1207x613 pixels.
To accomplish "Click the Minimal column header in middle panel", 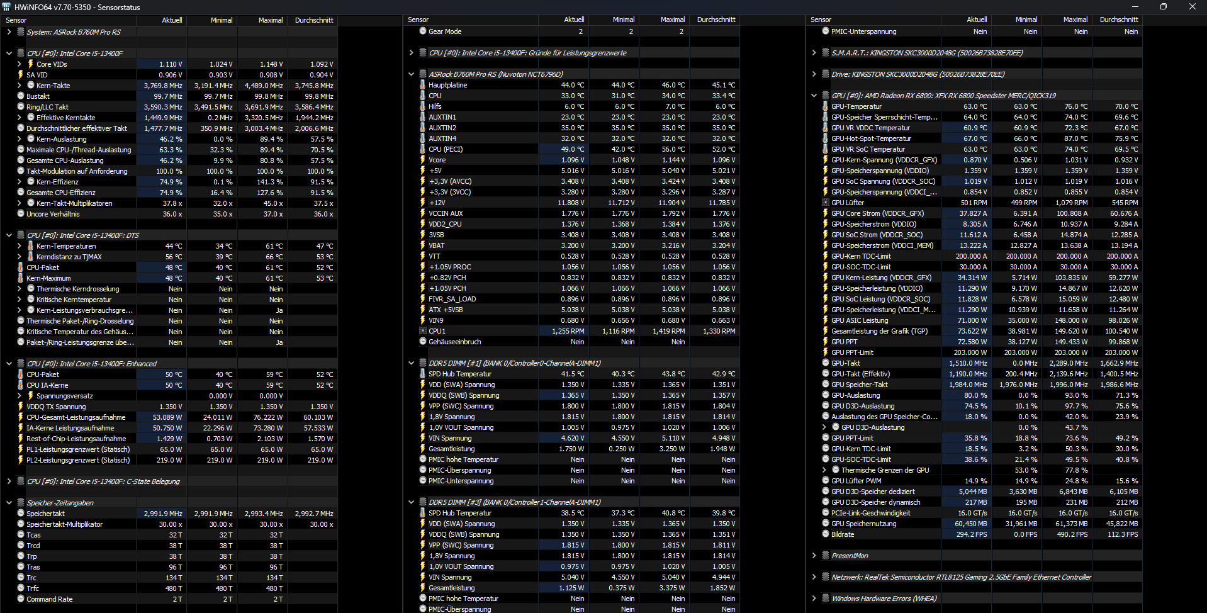I will pos(614,20).
